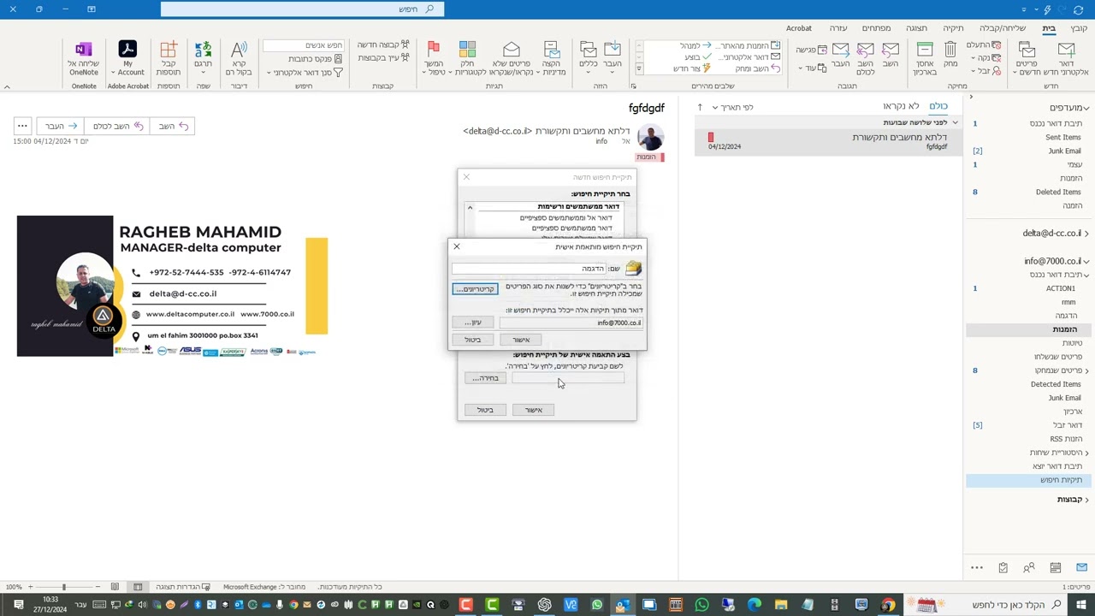Click the search box in title bar
Screen dimensions: 1095x616
302,9
